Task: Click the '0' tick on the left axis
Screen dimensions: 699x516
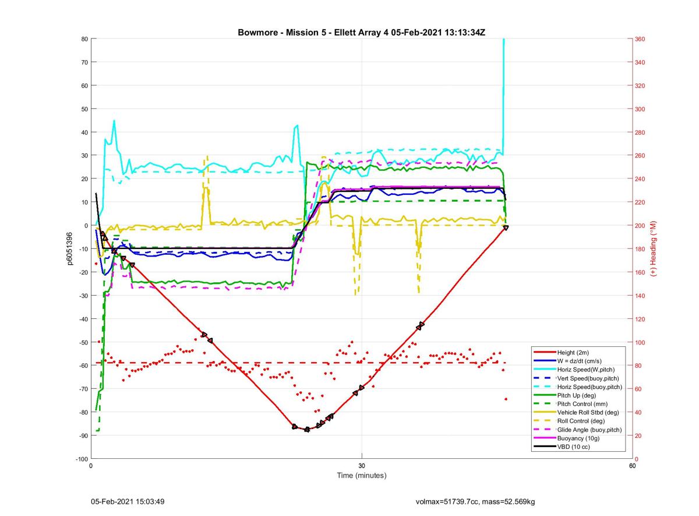Action: pos(86,226)
